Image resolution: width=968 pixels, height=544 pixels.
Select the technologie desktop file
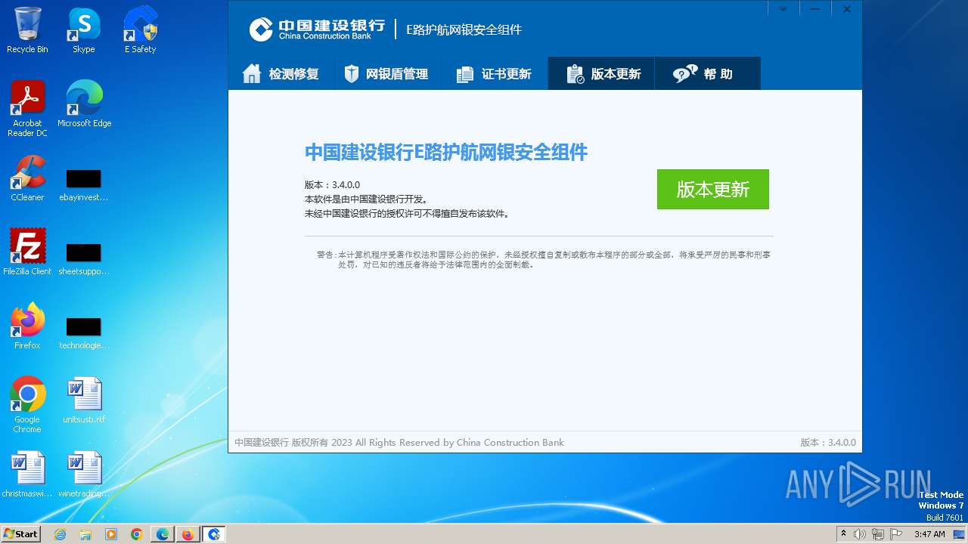[x=84, y=333]
